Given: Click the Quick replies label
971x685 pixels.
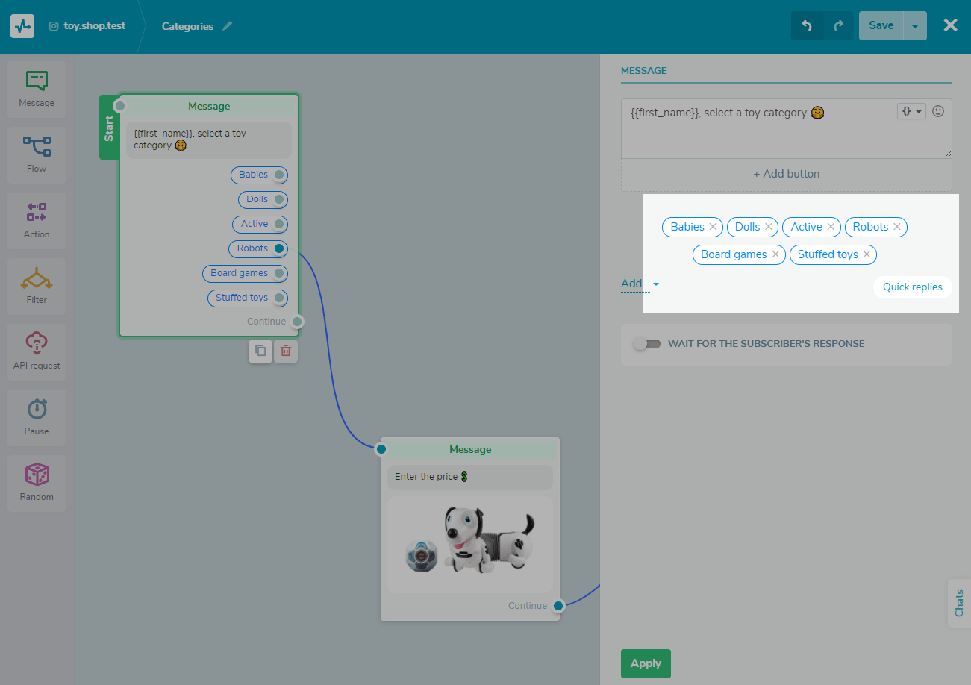Looking at the screenshot, I should (912, 287).
